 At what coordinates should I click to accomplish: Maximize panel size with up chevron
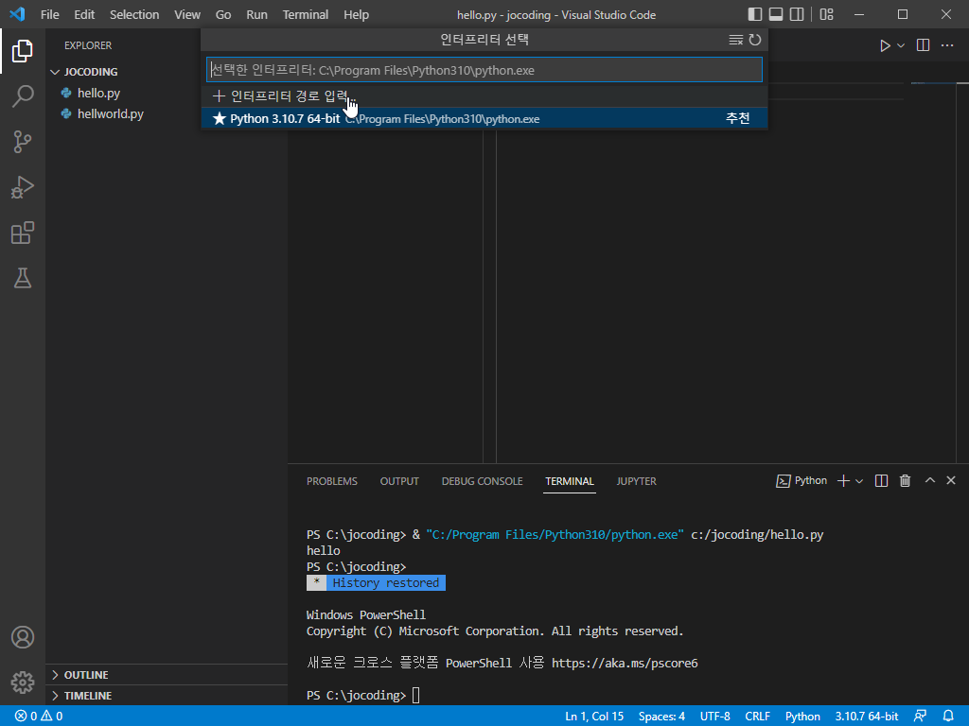pyautogui.click(x=929, y=480)
